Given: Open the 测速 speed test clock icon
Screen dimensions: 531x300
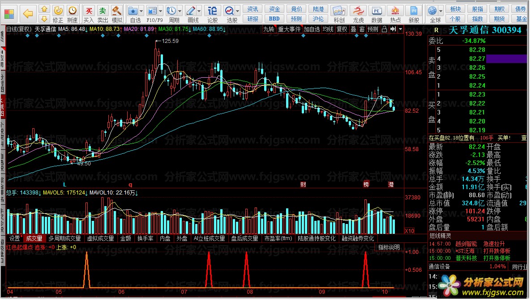Looking at the screenshot, I should pos(72,11).
